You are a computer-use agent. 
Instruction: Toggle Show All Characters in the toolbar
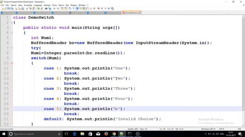(73, 8)
